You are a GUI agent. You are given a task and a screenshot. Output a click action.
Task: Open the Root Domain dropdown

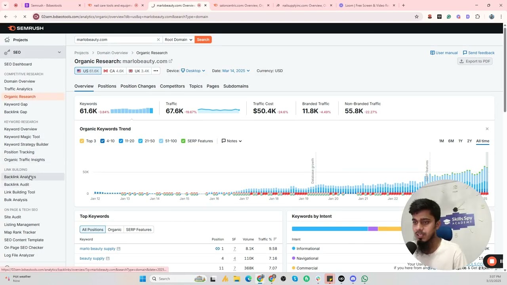pos(178,40)
